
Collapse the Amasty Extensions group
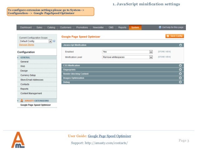point(37,101)
